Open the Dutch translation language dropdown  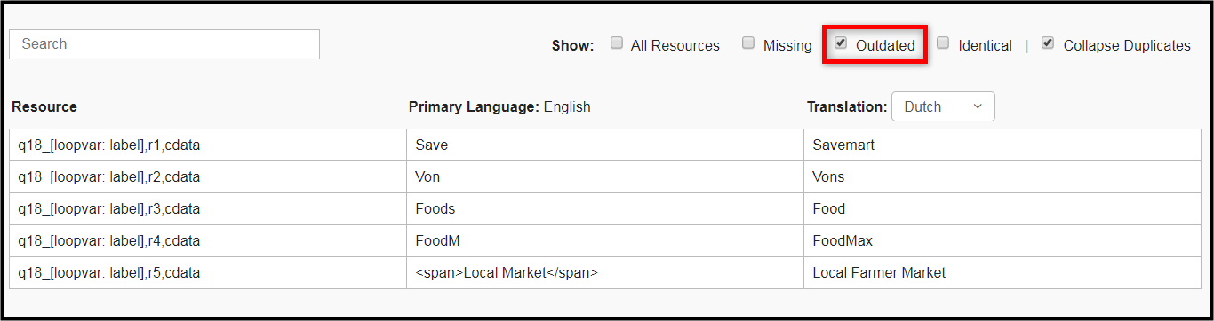pos(943,106)
